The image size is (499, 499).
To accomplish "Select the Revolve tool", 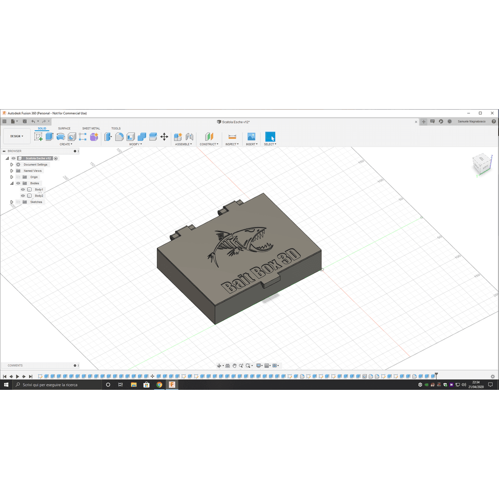I will [61, 137].
